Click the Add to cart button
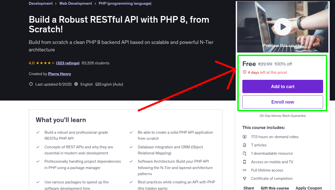 (x=282, y=86)
